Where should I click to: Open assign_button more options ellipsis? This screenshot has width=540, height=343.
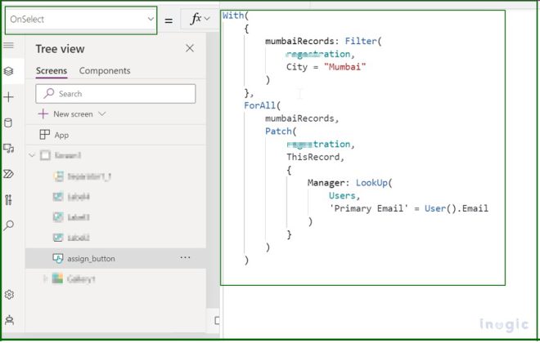point(185,258)
